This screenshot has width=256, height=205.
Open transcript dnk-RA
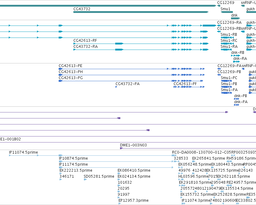click(x=240, y=59)
